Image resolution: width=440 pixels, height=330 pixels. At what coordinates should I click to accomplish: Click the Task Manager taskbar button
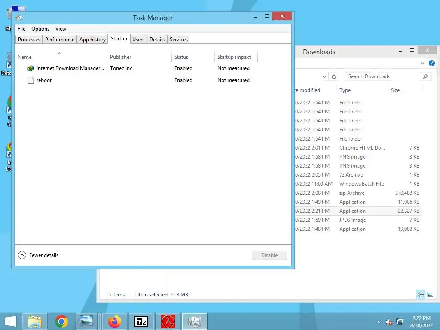click(x=195, y=321)
